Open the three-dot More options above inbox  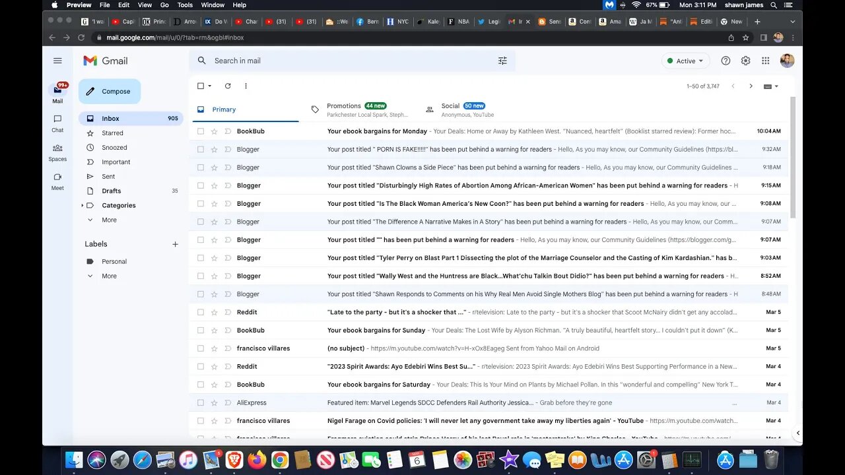[246, 86]
